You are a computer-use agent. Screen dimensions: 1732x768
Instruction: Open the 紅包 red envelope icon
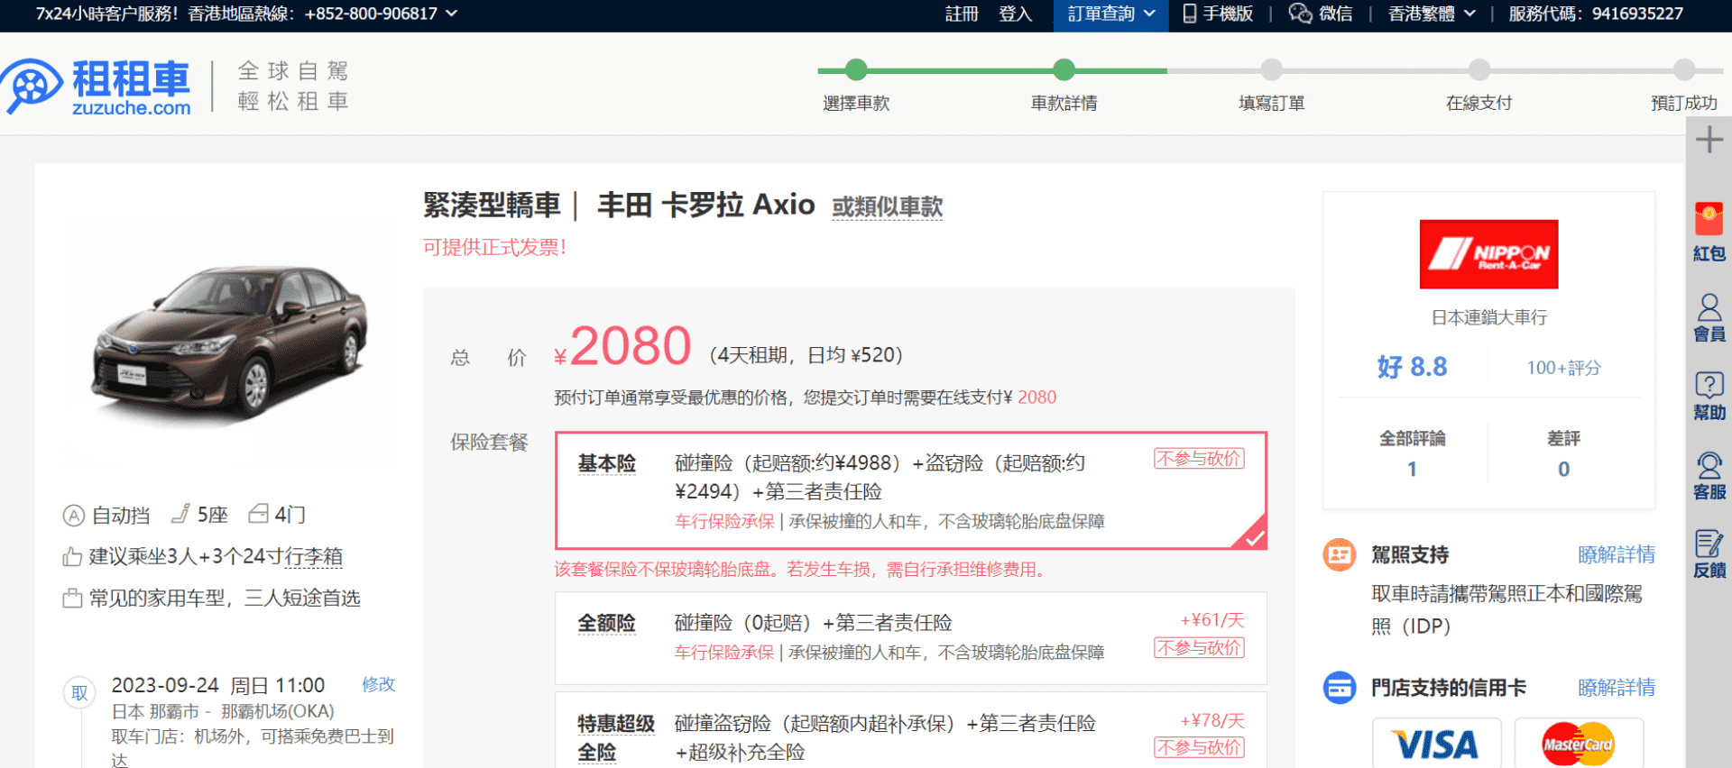coord(1709,232)
